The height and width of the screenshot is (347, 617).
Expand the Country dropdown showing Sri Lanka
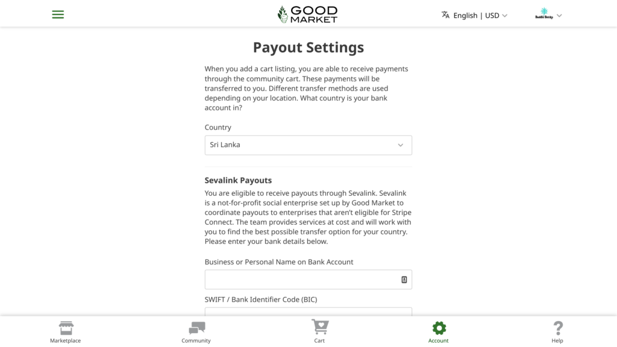click(308, 145)
